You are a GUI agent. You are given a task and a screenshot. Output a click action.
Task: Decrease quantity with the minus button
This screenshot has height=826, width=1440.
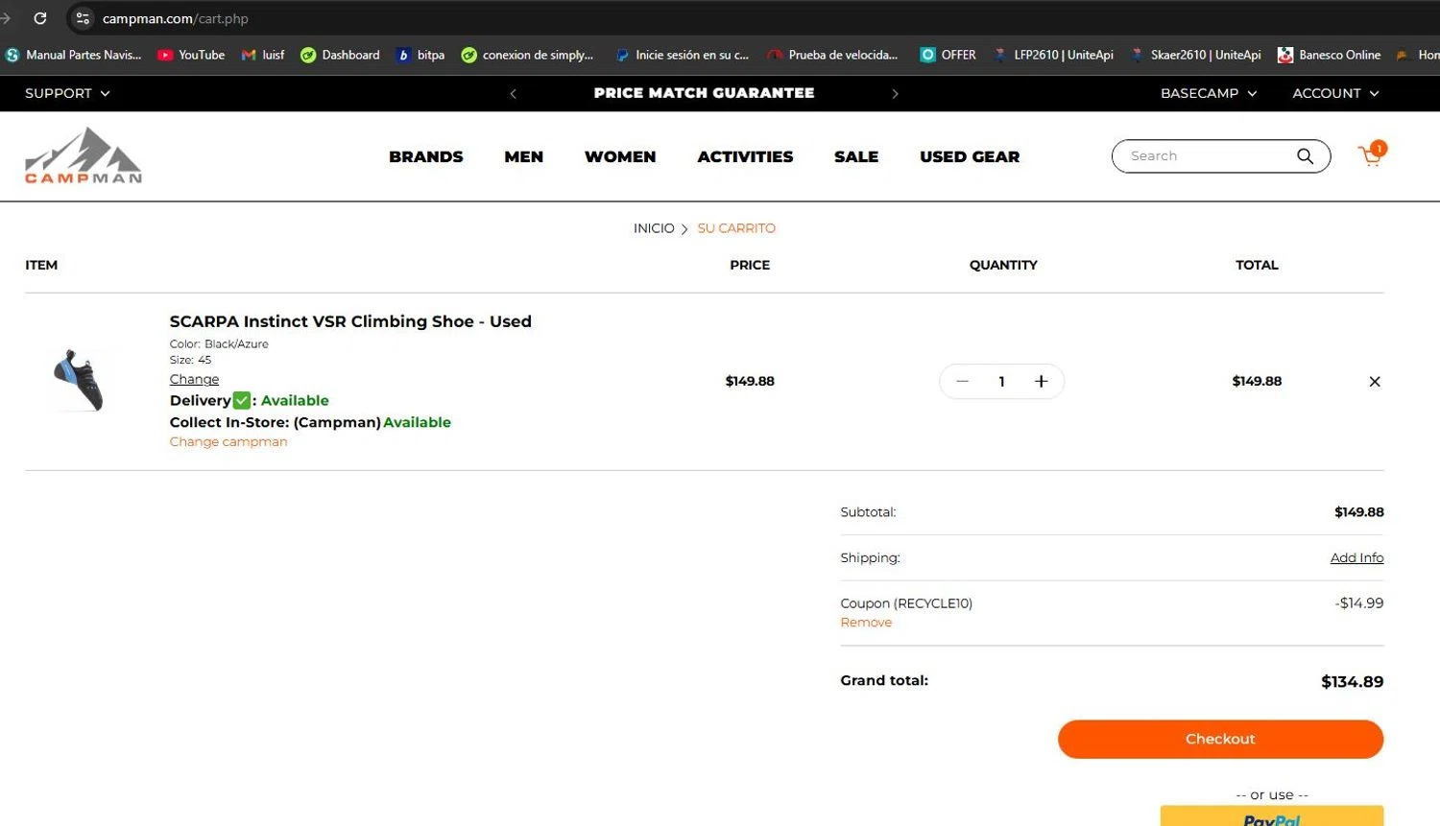tap(962, 382)
